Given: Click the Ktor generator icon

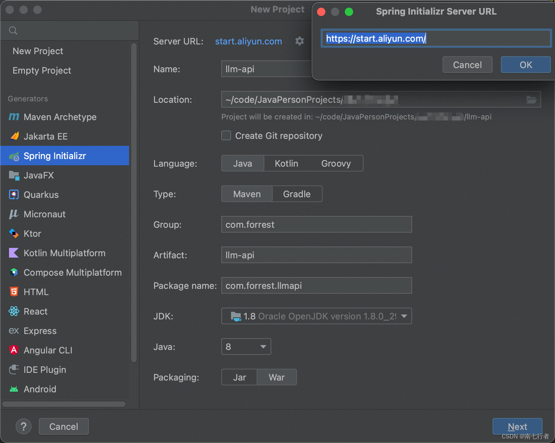Looking at the screenshot, I should pos(14,233).
